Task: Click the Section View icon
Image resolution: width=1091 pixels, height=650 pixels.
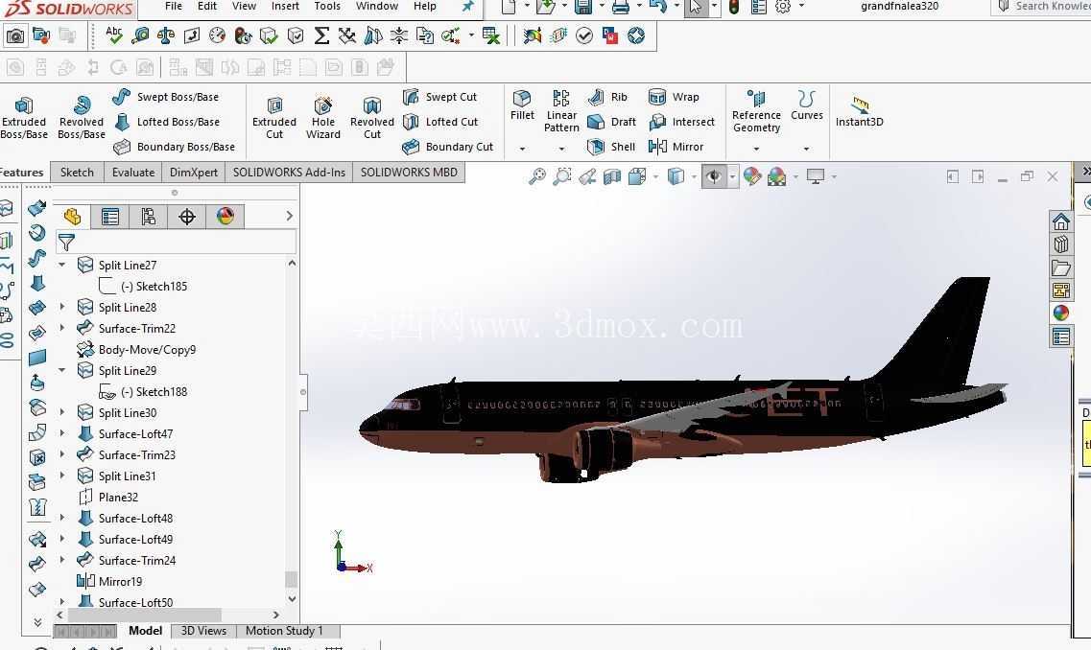Action: (x=611, y=176)
